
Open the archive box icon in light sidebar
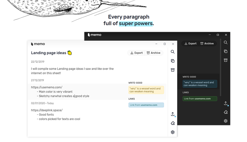173,70
